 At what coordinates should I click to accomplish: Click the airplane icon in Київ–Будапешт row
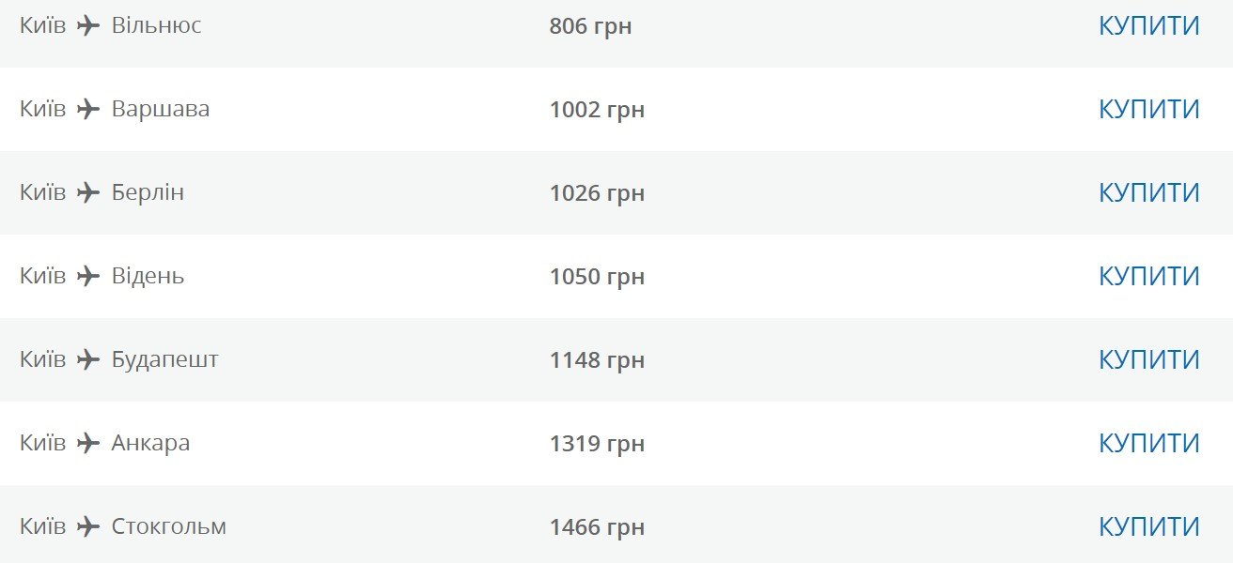coord(88,360)
